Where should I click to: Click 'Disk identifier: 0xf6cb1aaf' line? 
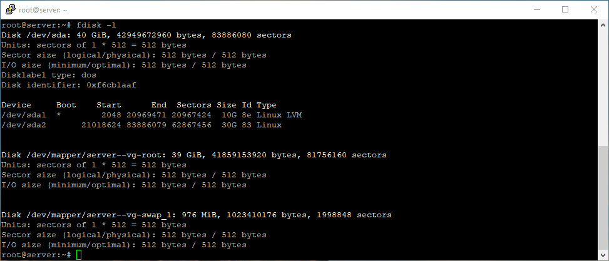click(69, 85)
